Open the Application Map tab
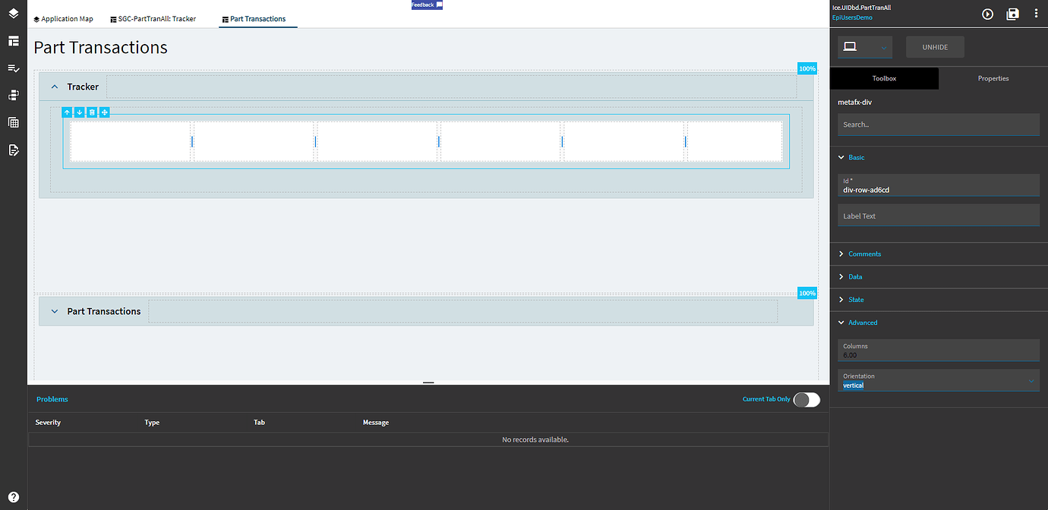Viewport: 1048px width, 510px height. tap(63, 18)
